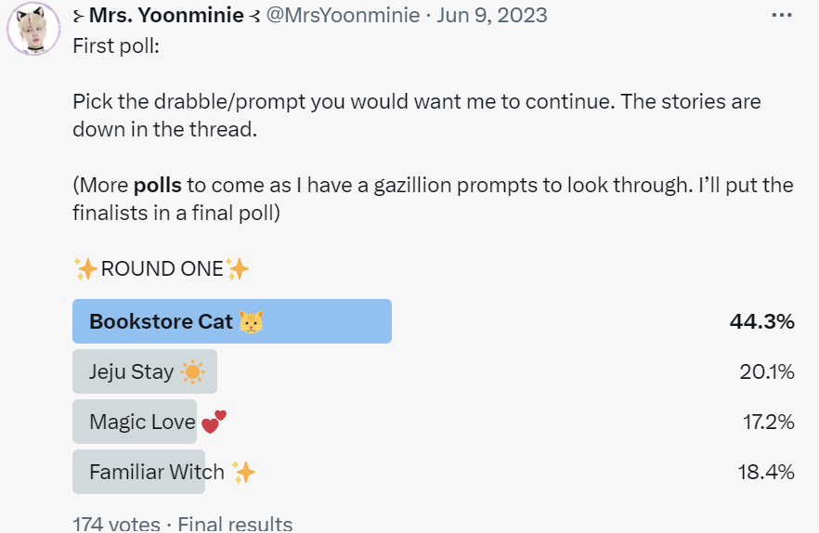Click the 20.1% result value
This screenshot has width=819, height=533.
tap(767, 371)
